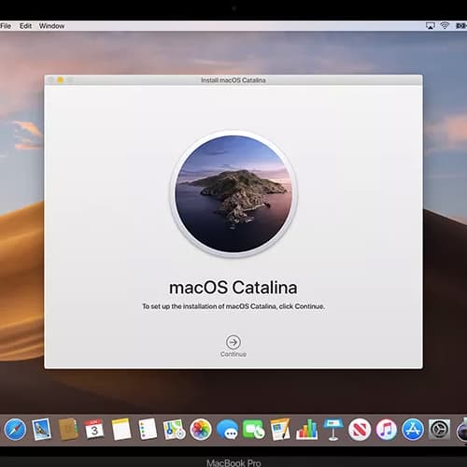
Task: Open Reminders in the dock
Action: (x=148, y=430)
